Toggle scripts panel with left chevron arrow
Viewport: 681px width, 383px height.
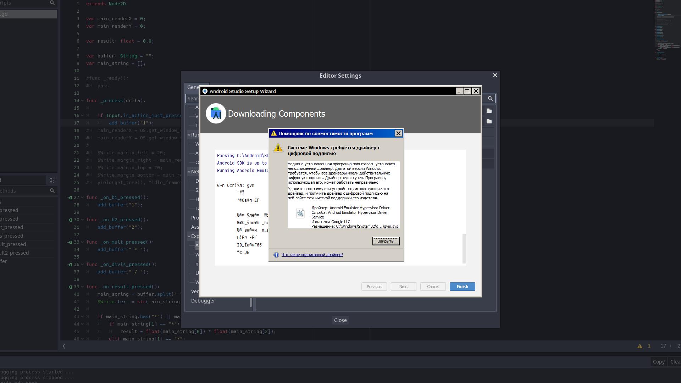(x=64, y=346)
